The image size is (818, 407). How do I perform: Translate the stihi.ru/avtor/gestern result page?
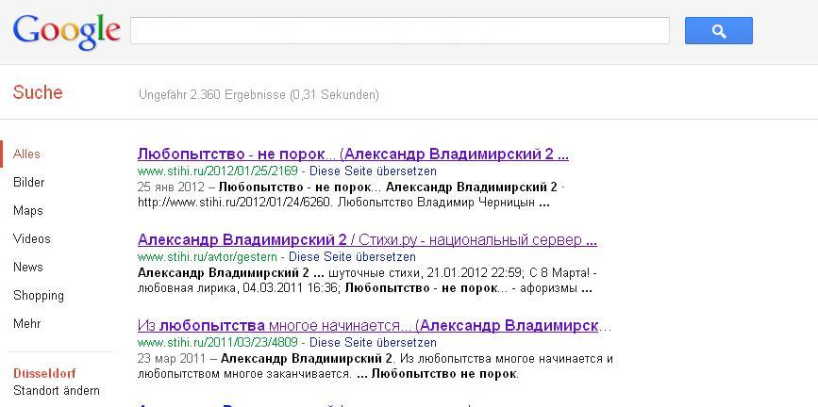click(x=352, y=256)
